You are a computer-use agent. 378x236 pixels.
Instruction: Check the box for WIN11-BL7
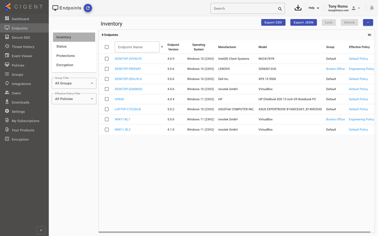click(x=107, y=119)
